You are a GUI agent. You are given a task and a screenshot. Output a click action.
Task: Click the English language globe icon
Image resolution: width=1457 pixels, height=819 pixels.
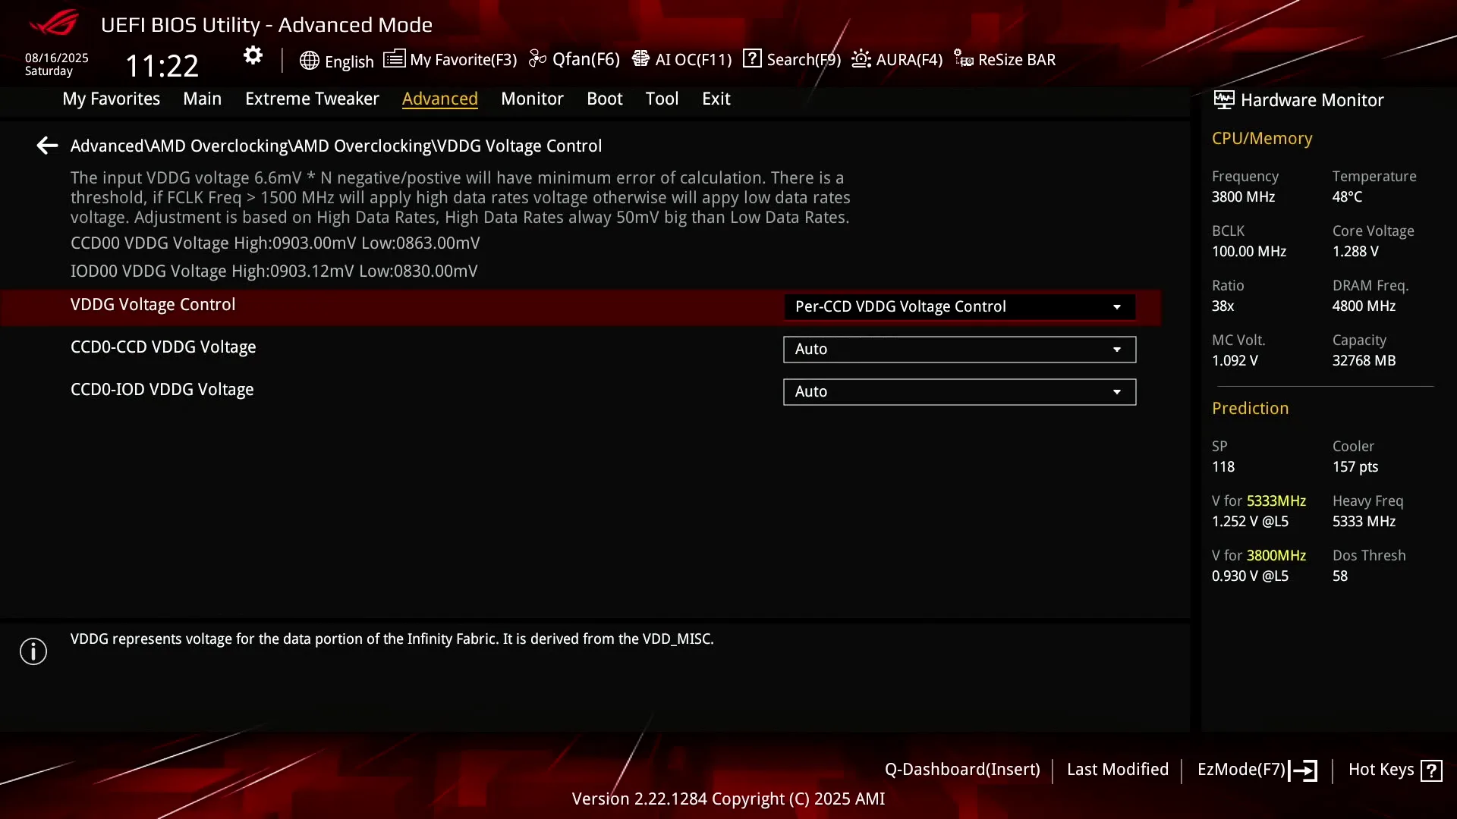coord(309,61)
